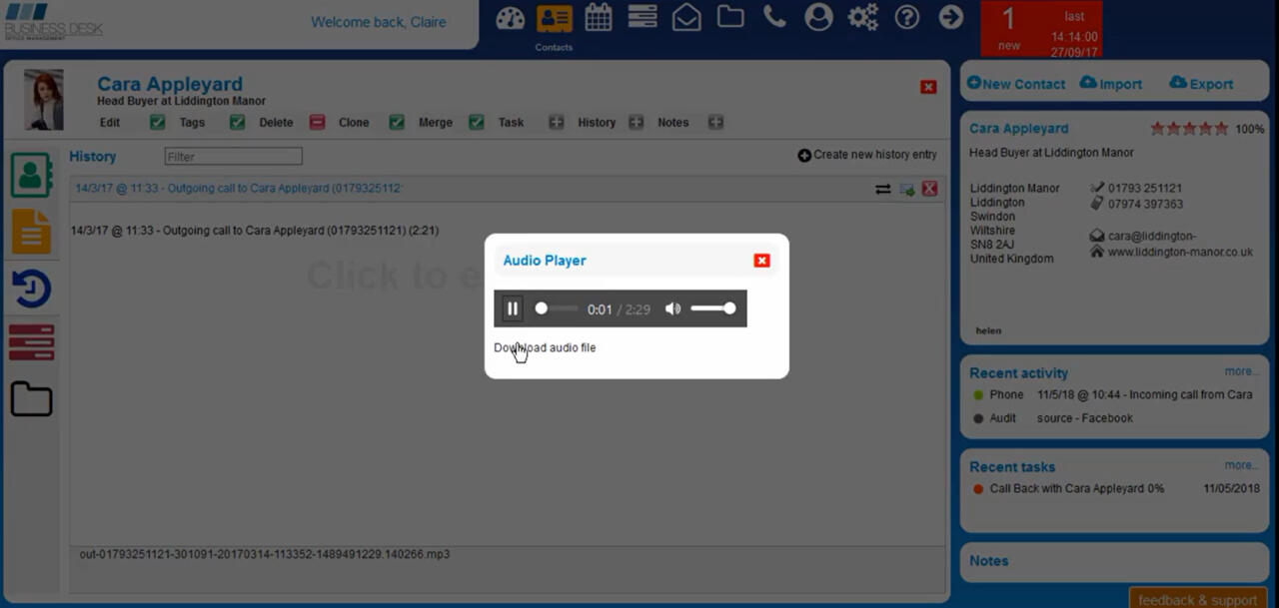This screenshot has height=608, width=1279.
Task: Click the phone icon in top bar
Action: point(774,16)
